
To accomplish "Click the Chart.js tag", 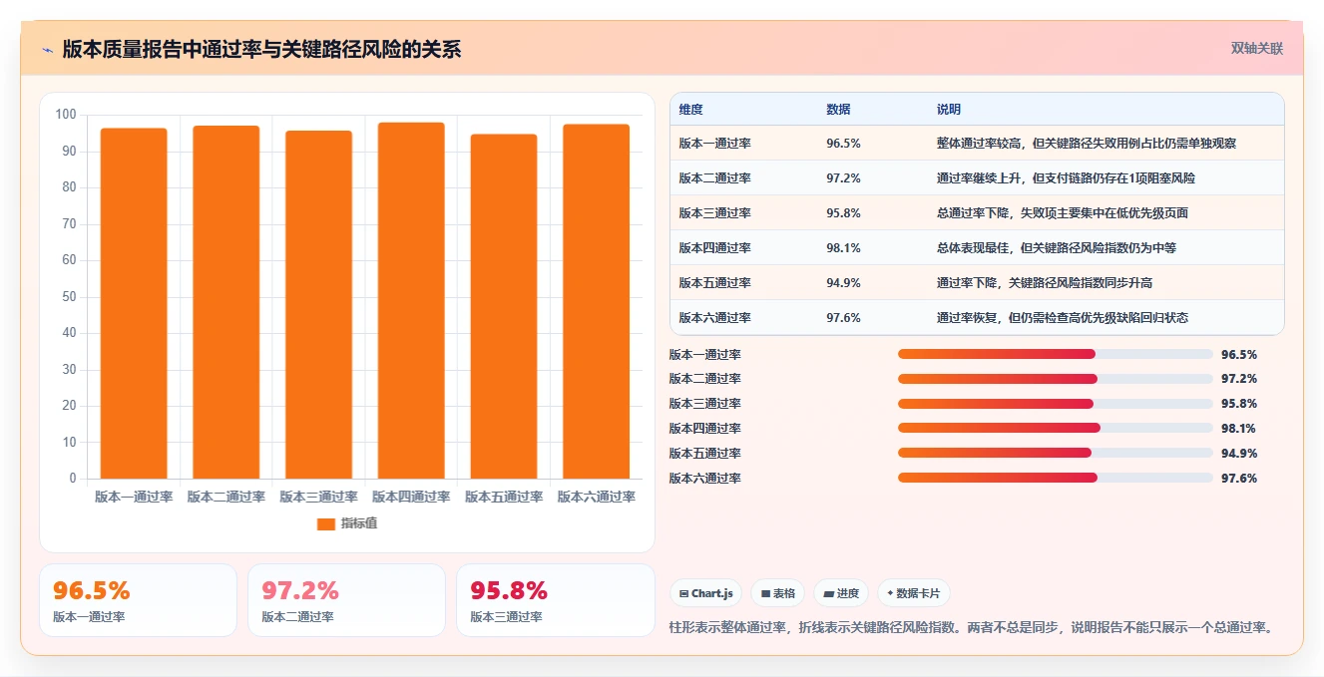I will [x=706, y=593].
